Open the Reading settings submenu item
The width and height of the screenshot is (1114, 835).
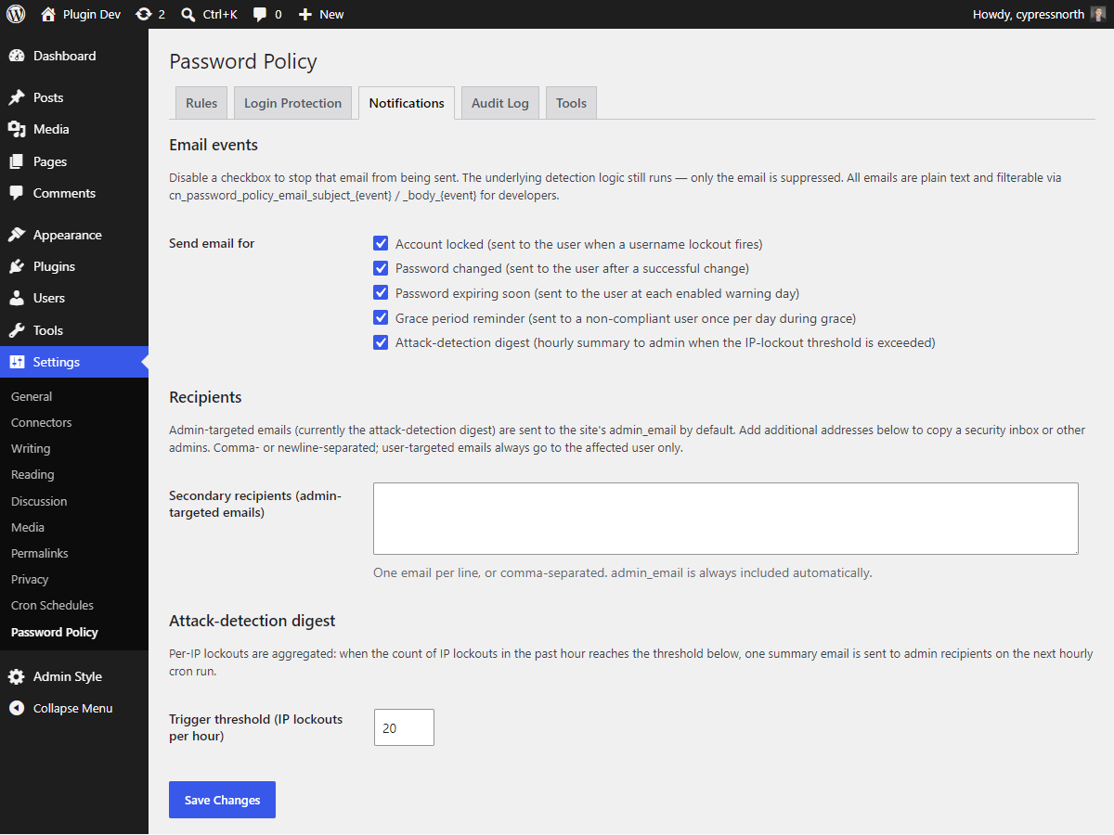click(32, 474)
